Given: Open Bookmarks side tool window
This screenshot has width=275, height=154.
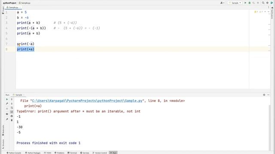Looking at the screenshot, I should pyautogui.click(x=3, y=130).
